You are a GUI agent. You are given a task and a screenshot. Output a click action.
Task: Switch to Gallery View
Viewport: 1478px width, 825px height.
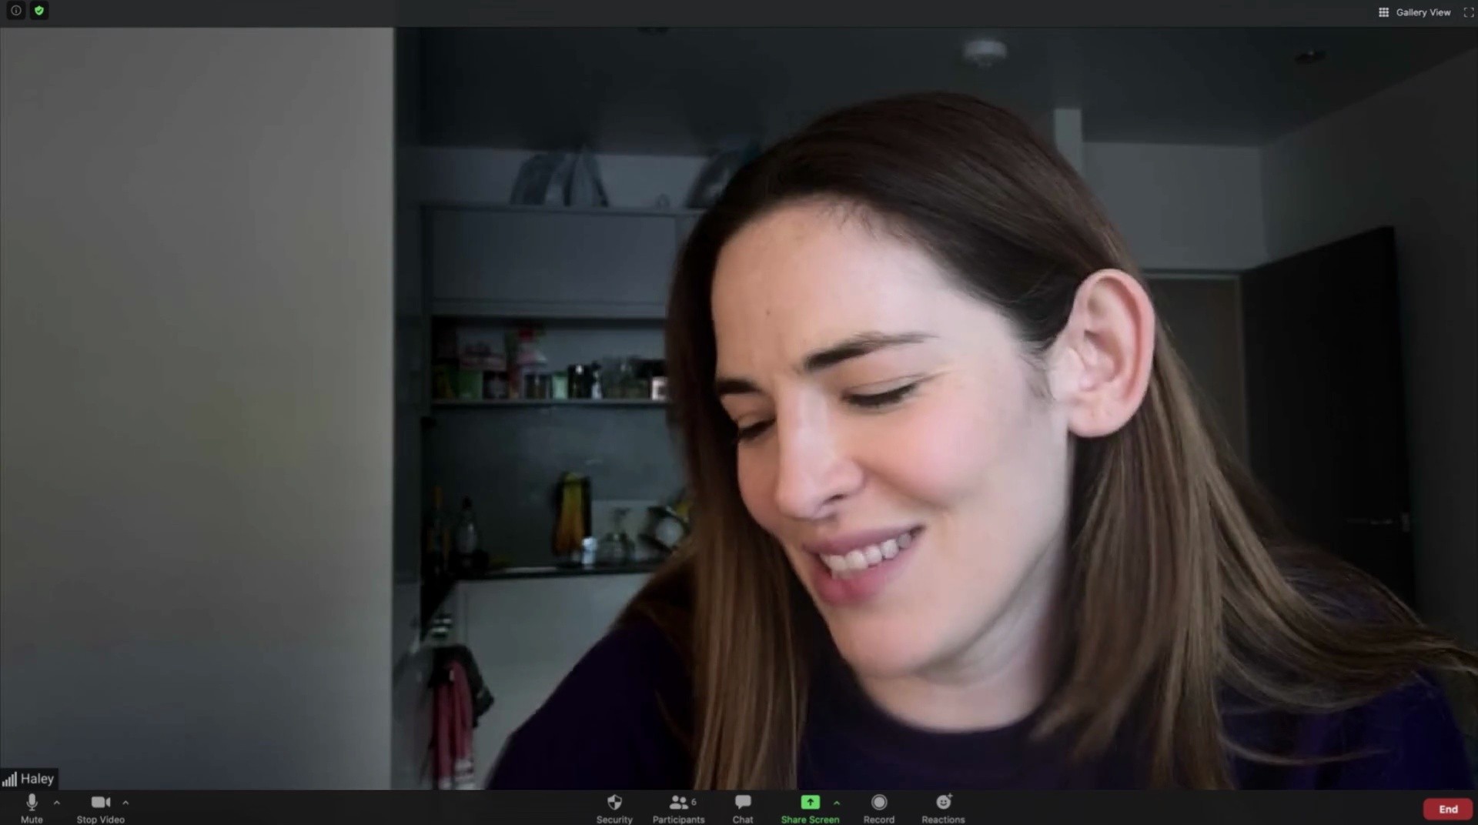point(1415,12)
